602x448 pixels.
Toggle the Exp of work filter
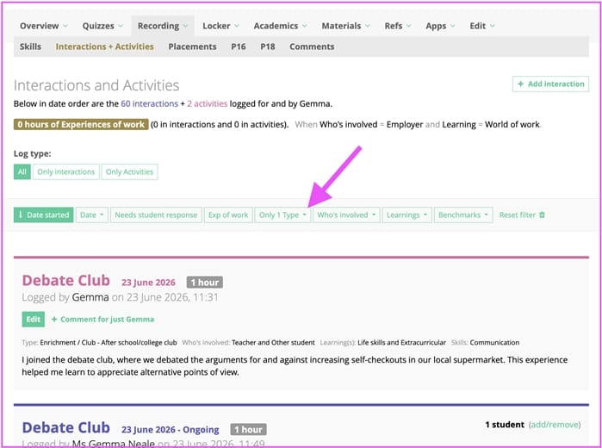coord(228,215)
